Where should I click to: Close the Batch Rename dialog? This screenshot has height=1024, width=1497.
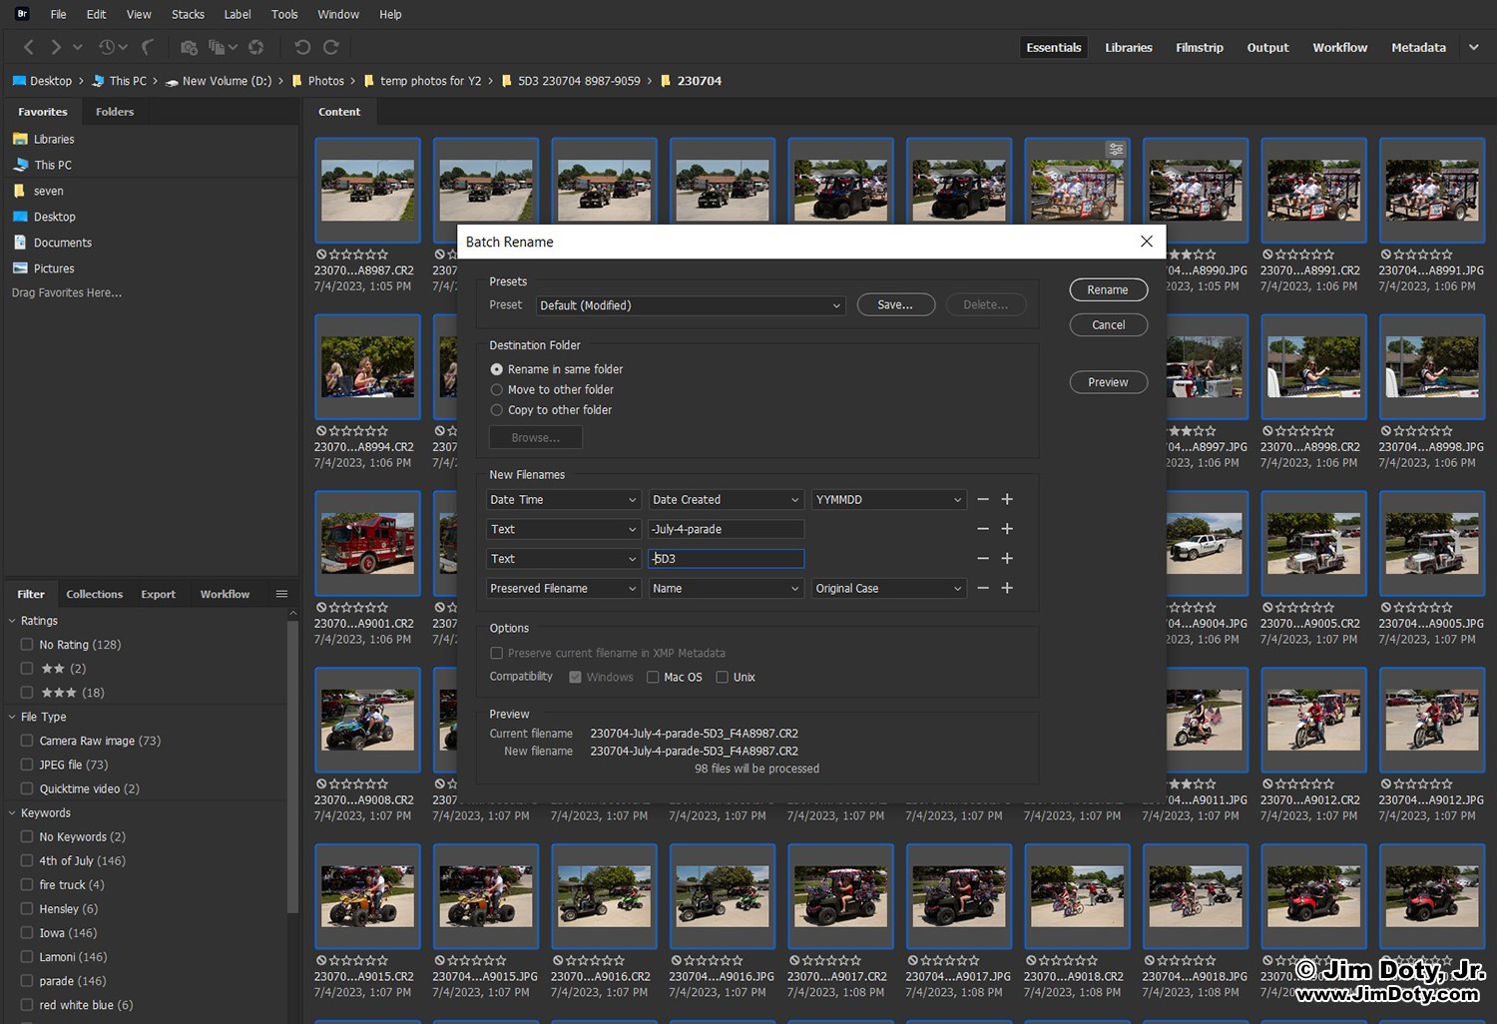click(1147, 242)
